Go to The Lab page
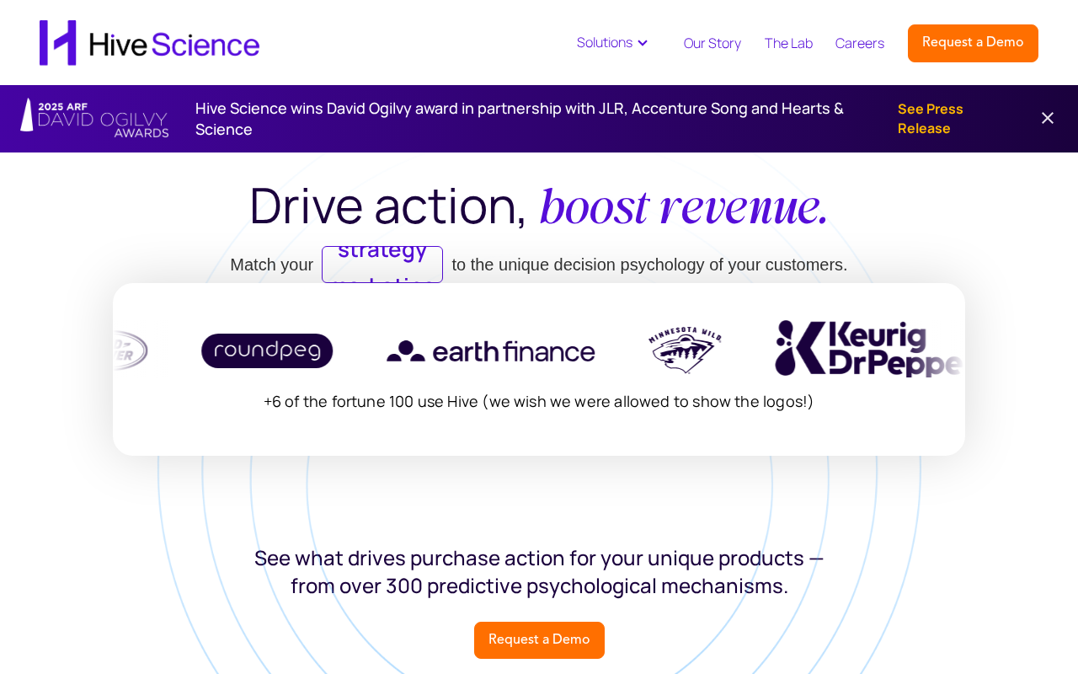 pyautogui.click(x=788, y=44)
